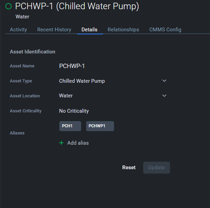The height and width of the screenshot is (208, 210).
Task: Open the Chilled Water Pump type dropdown
Action: [x=82, y=81]
